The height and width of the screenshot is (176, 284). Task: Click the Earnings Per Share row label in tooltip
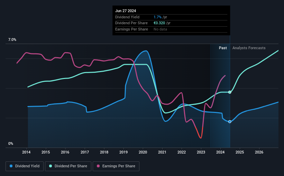[x=131, y=29]
